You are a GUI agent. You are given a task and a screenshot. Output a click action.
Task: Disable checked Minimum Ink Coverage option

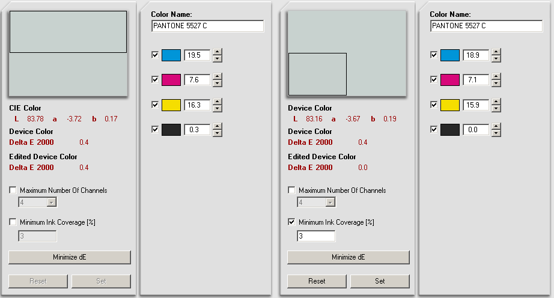291,222
